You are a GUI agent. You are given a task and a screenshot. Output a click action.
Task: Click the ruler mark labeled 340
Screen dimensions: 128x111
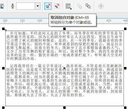point(40,21)
